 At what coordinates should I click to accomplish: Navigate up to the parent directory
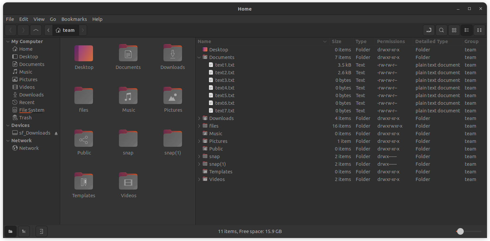point(36,30)
